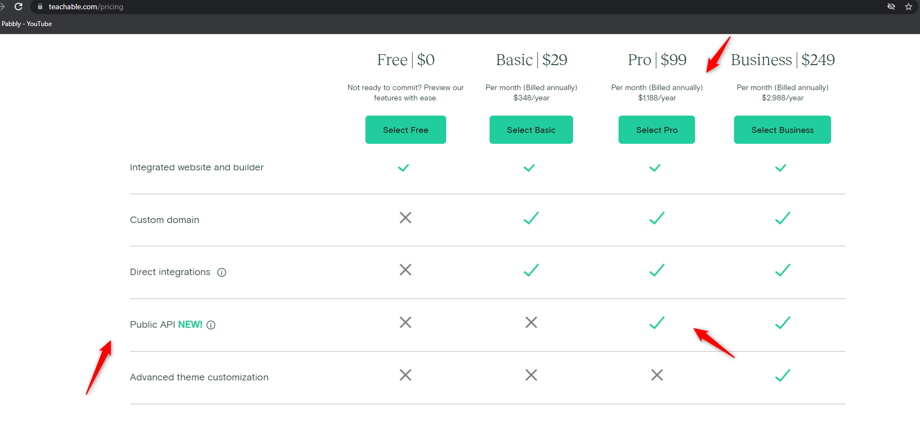The image size is (920, 446).
Task: Open info icon beside Direct integrations
Action: coord(222,272)
